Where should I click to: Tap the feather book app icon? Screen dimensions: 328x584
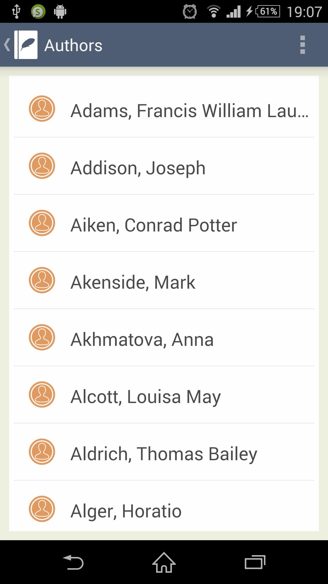point(26,45)
